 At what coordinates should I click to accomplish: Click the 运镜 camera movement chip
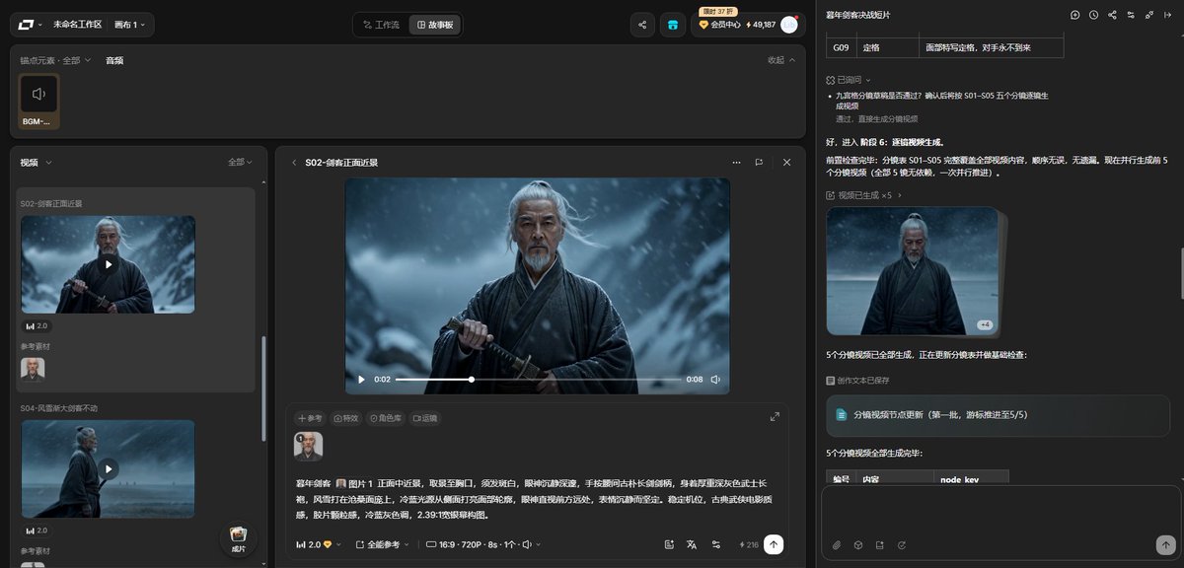(x=425, y=418)
